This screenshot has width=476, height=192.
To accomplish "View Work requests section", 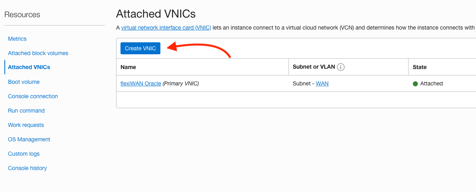I will (26, 125).
